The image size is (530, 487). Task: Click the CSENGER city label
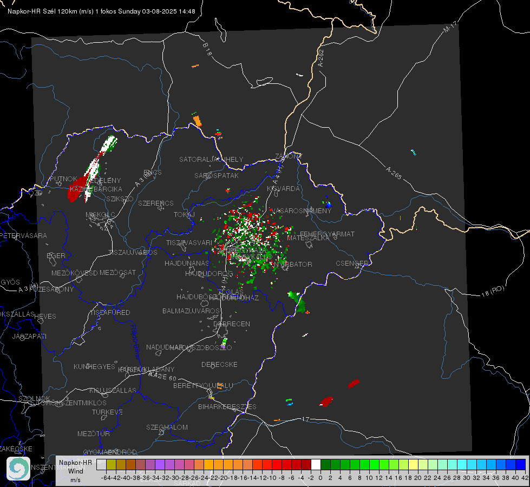tap(352, 264)
